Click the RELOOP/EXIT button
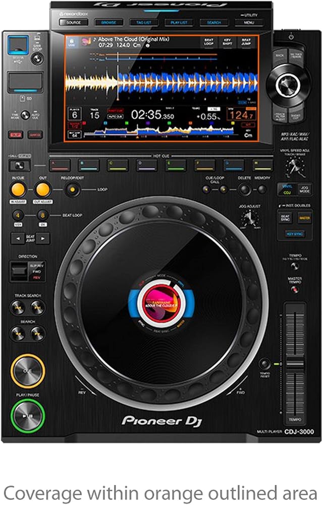Screen dimensions: 323x505 click(72, 190)
